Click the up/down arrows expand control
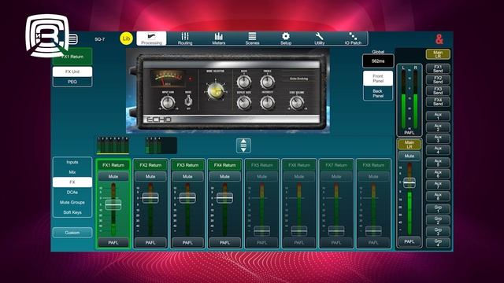 pyautogui.click(x=243, y=145)
